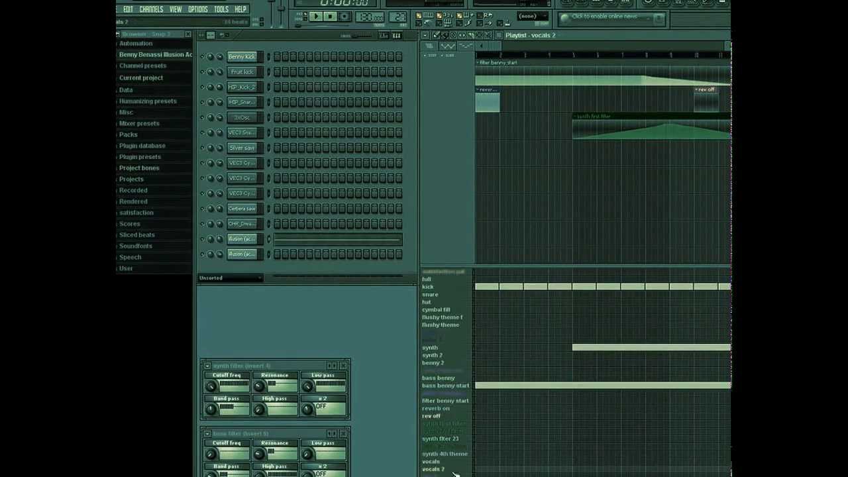
Task: Close the Browser panel
Action: tap(188, 34)
